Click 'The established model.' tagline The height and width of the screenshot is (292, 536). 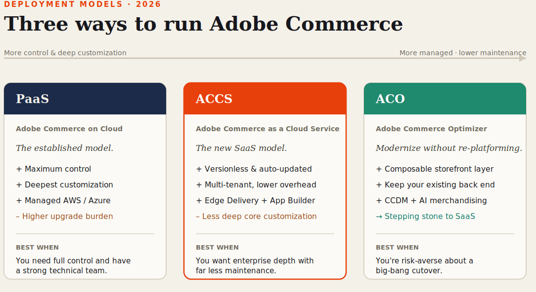click(x=65, y=148)
